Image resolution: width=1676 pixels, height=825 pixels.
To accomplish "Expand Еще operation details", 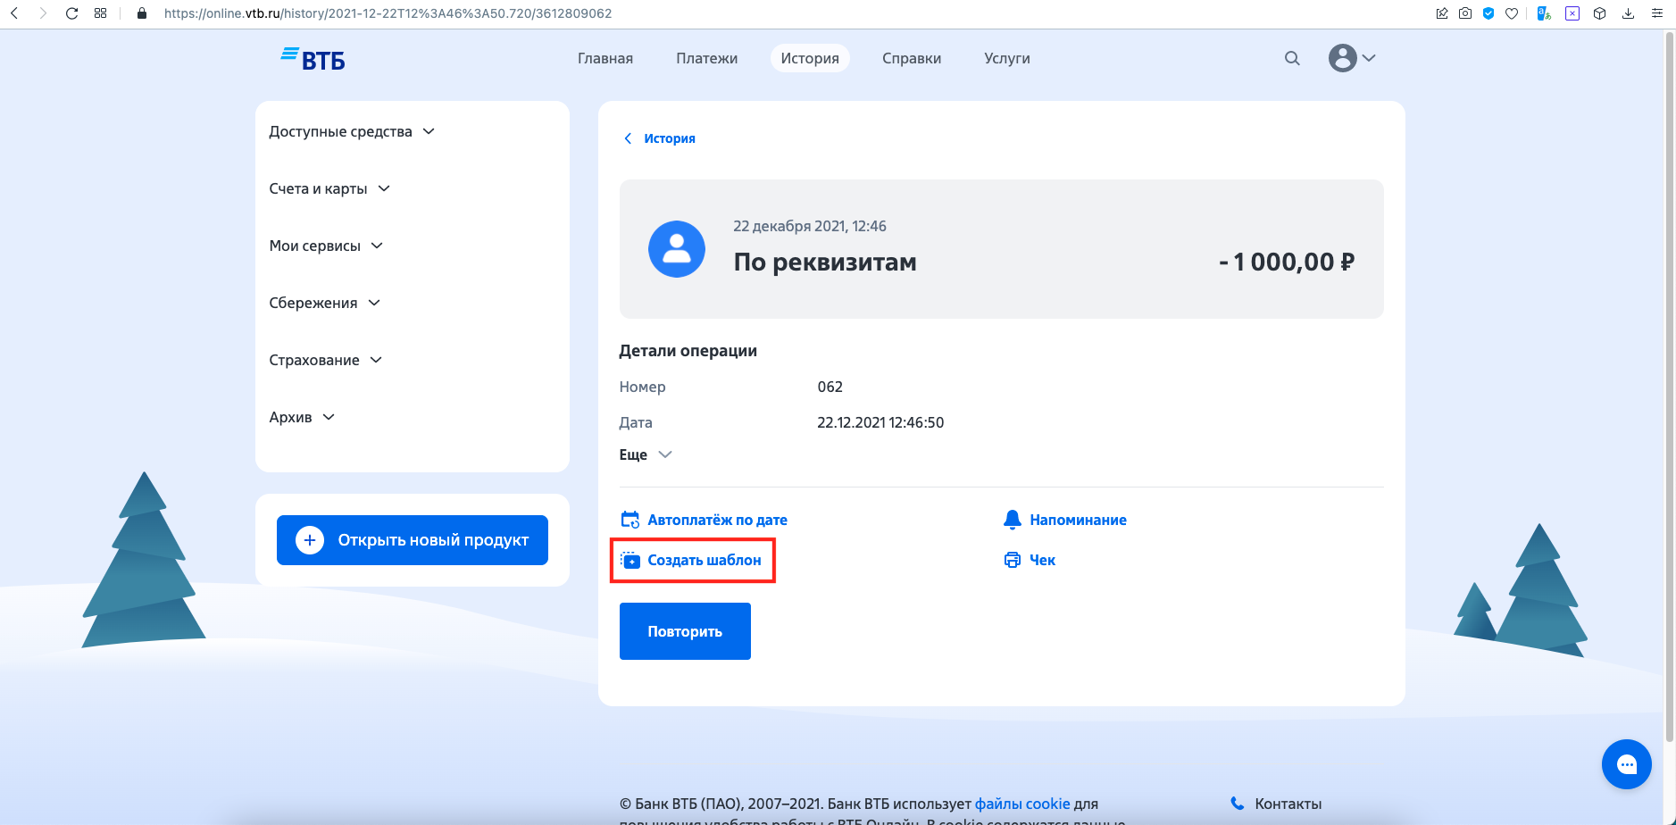I will pos(646,454).
